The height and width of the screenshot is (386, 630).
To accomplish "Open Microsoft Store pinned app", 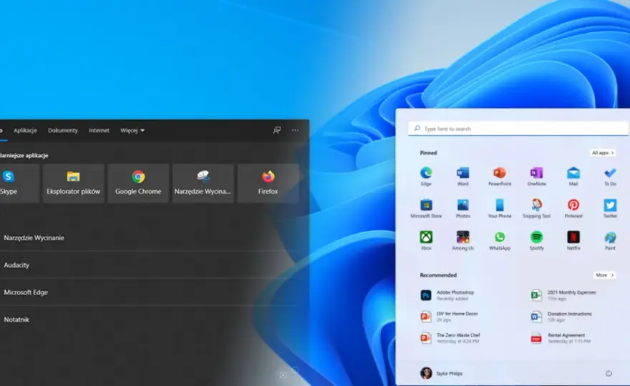I will (426, 209).
